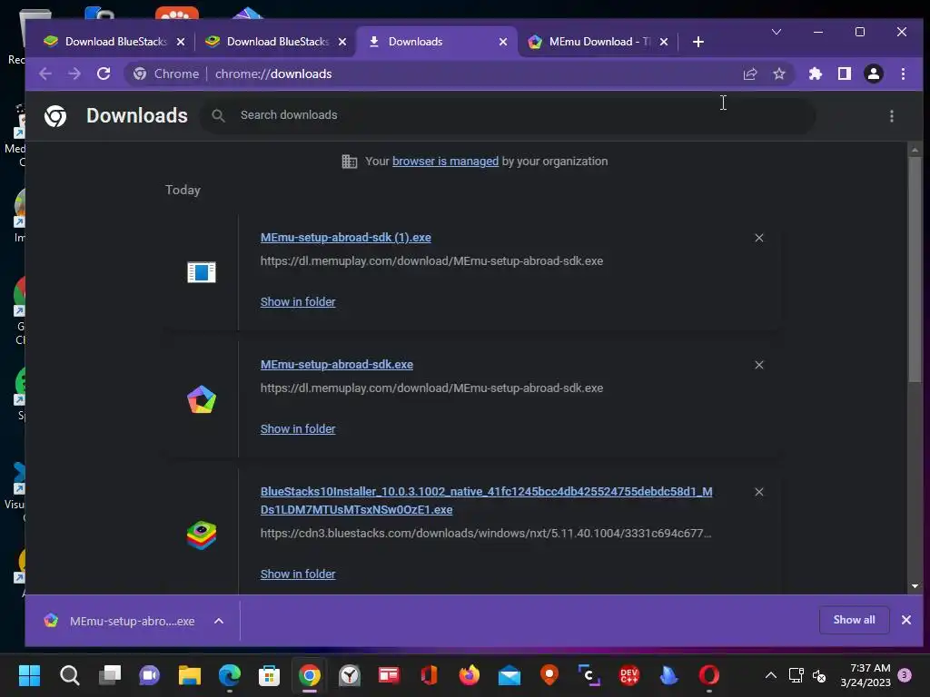Open Chrome's three-dot main menu
The height and width of the screenshot is (697, 930).
coord(904,74)
